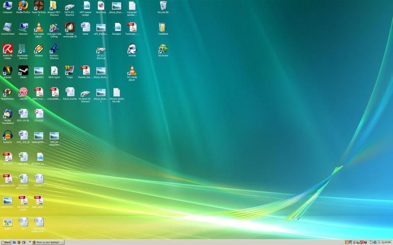Screen dimensions: 393x245
Task: Open the COLLEGE file
Action: (39, 115)
